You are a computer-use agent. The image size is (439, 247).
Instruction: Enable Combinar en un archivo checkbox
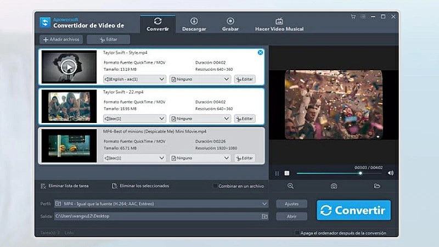pyautogui.click(x=216, y=186)
